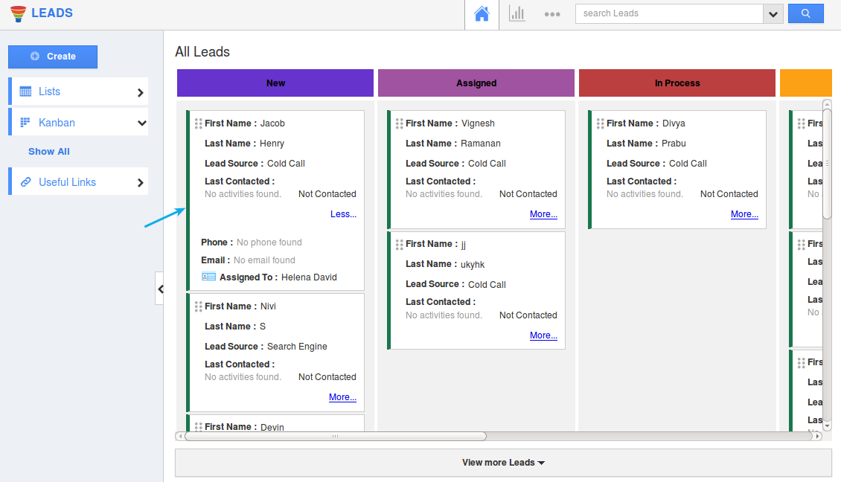
Task: Click the Useful Links chain icon
Action: pyautogui.click(x=27, y=181)
